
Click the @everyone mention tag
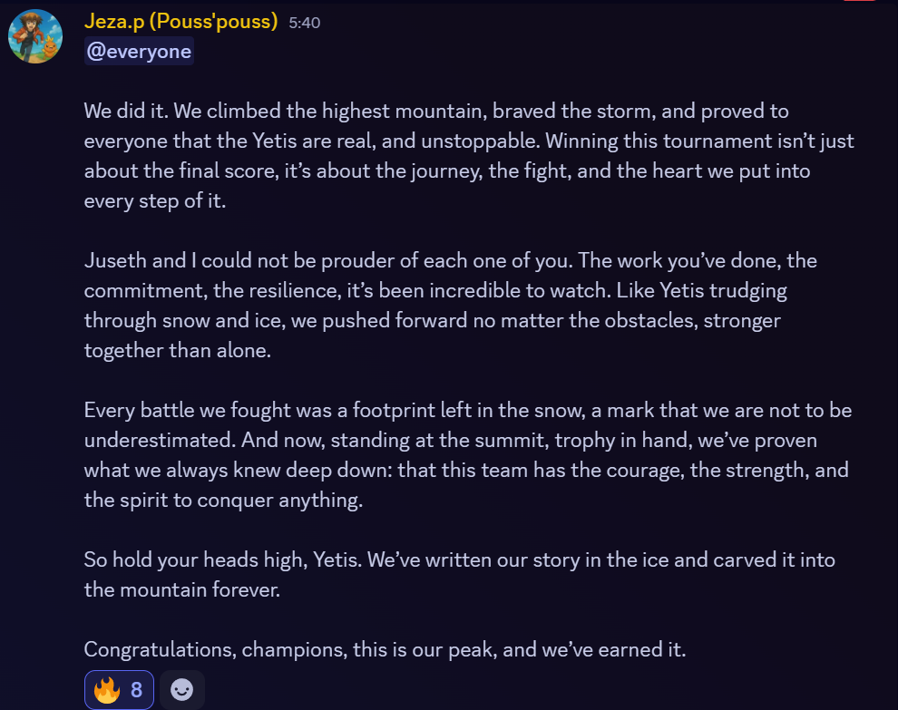click(139, 51)
